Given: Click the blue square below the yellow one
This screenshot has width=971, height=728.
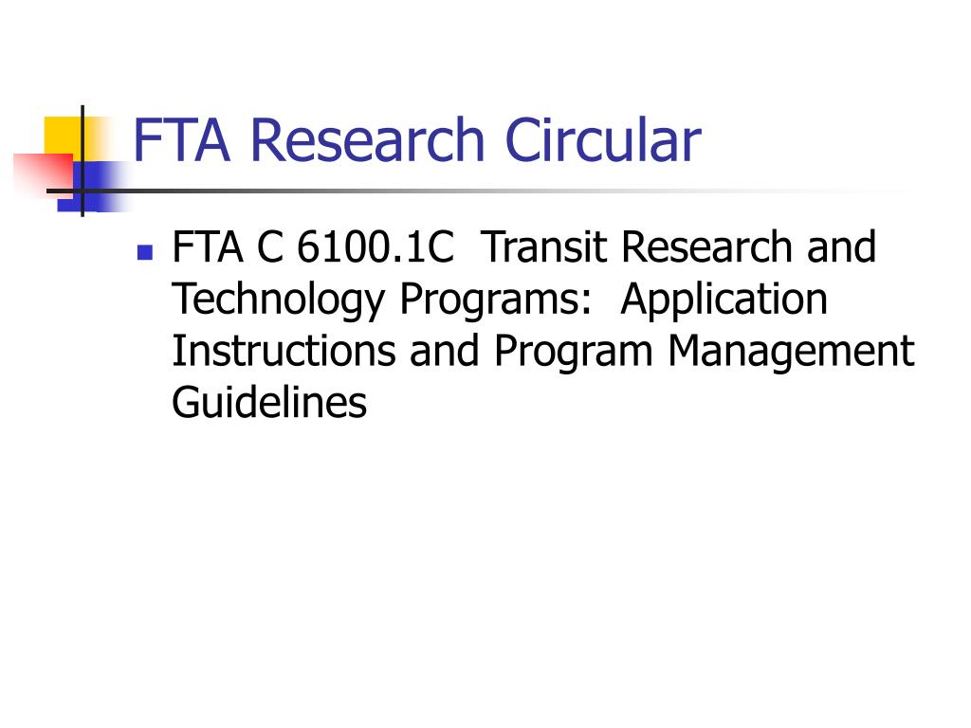Looking at the screenshot, I should click(x=93, y=187).
